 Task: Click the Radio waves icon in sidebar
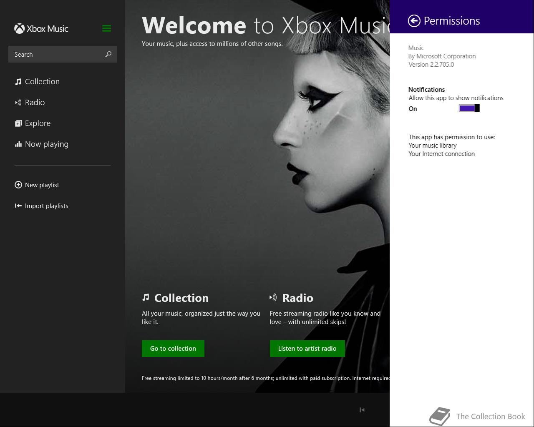18,103
